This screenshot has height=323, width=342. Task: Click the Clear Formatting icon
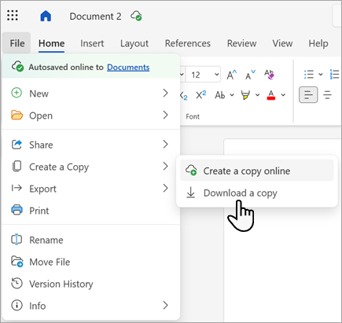(269, 75)
